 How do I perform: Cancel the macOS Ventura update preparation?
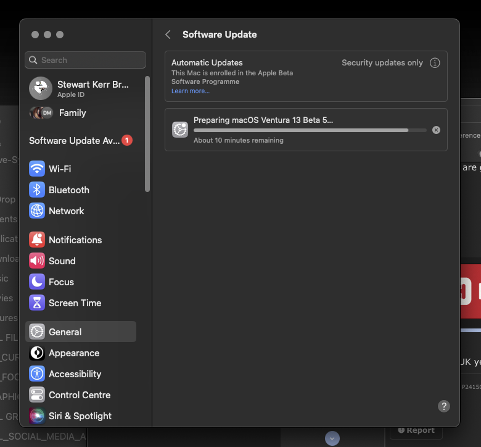click(x=436, y=130)
